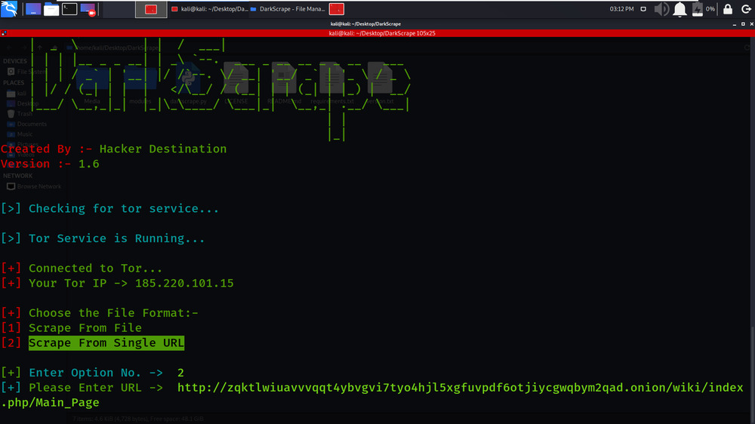Viewport: 755px width, 424px height.
Task: Click the DarkScrape ASCII art banner
Action: (x=220, y=89)
